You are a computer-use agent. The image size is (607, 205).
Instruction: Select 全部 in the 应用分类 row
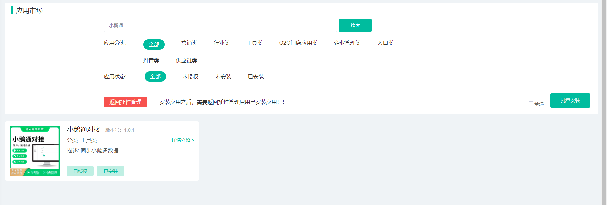tap(154, 44)
